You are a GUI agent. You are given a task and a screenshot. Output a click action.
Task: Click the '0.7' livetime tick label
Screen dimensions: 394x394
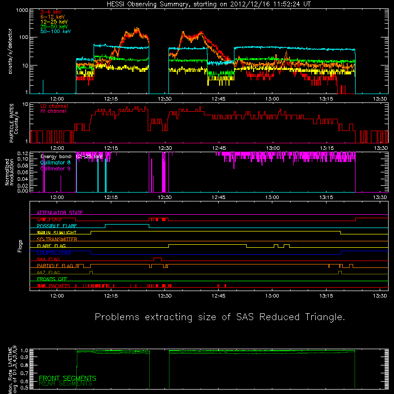point(24,373)
